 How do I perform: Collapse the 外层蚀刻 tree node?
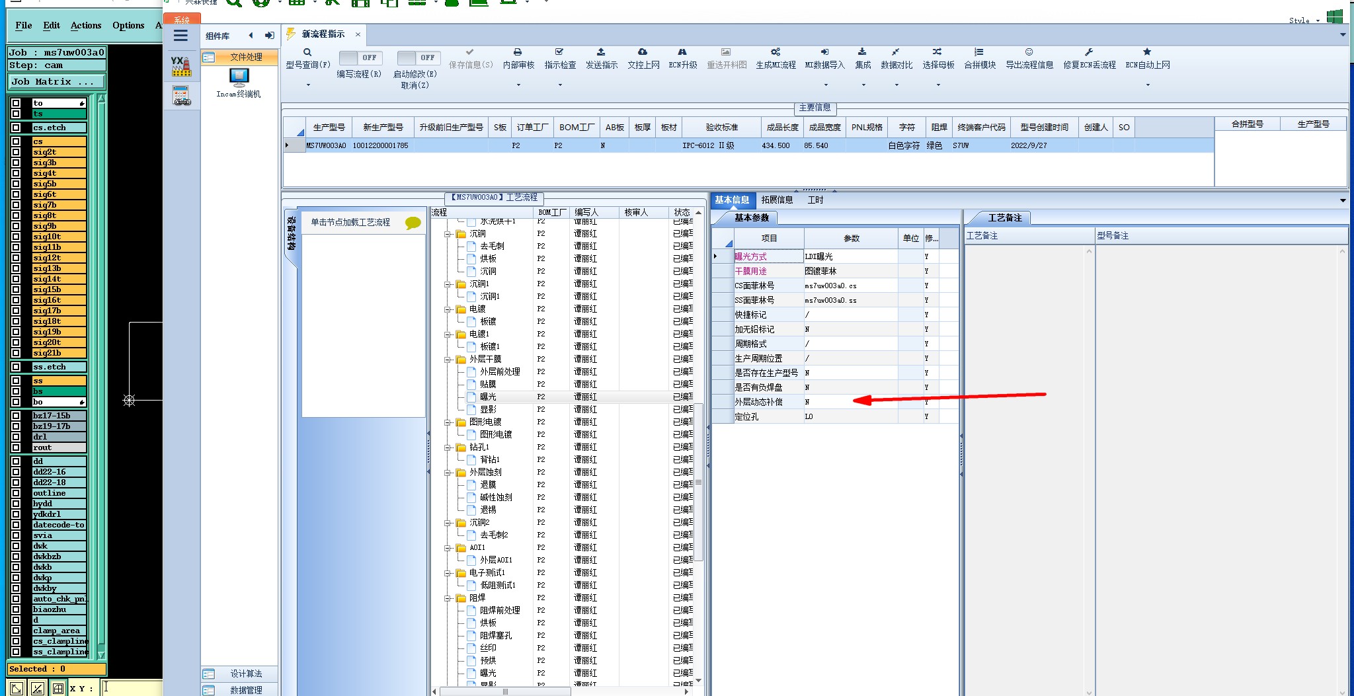[x=448, y=473]
